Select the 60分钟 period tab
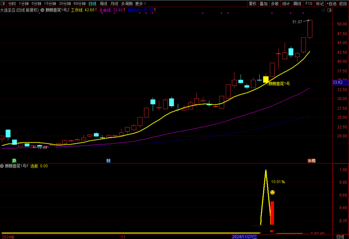The image size is (349, 239). (x=79, y=4)
